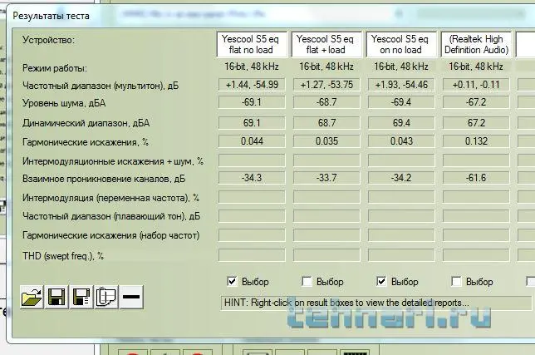This screenshot has height=355, width=535.
Task: Uncheck Выбор under Yescool S5 eq on no load
Action: click(381, 281)
